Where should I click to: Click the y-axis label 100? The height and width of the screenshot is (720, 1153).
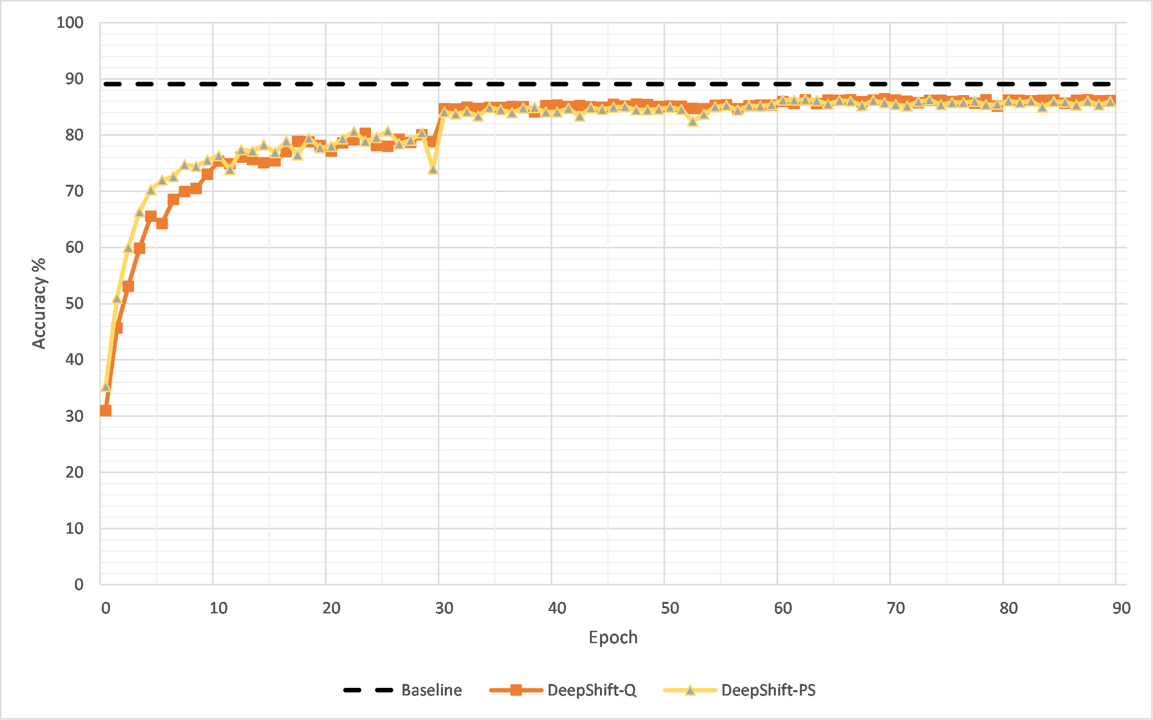pyautogui.click(x=70, y=23)
